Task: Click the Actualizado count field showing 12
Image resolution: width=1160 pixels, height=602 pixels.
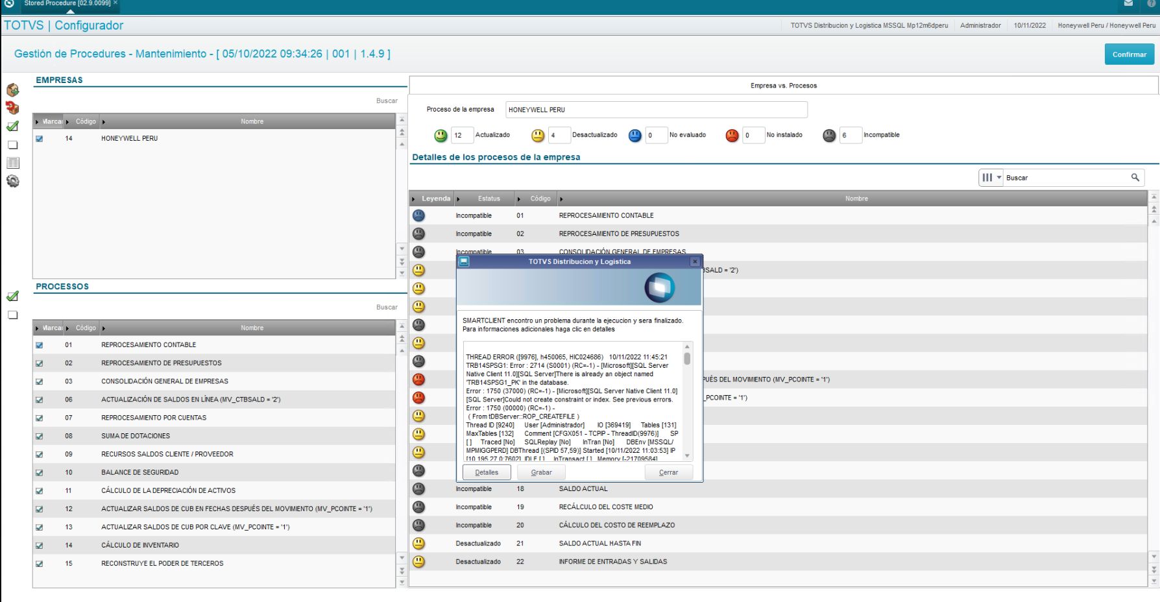Action: click(x=462, y=135)
